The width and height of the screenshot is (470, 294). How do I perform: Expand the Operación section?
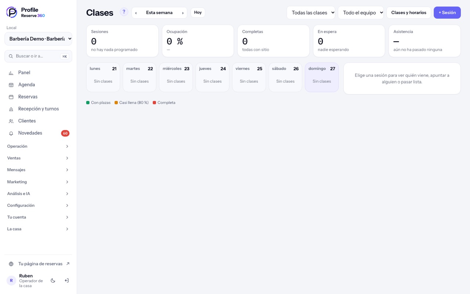click(x=38, y=146)
